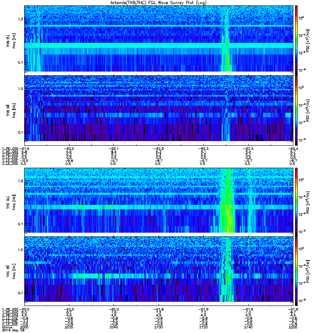Click the THB X_RE_GSE value '-62.2'

159,149
